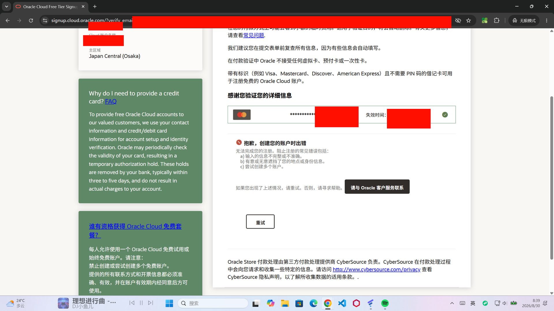Expand the hidden system tray icons
Image resolution: width=554 pixels, height=311 pixels.
tap(452, 303)
